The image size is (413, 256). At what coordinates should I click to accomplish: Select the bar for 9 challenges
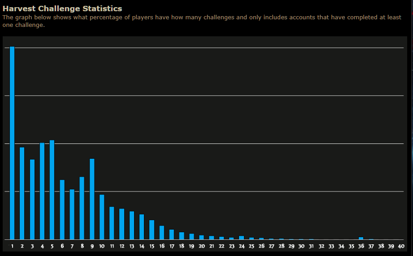pos(92,199)
